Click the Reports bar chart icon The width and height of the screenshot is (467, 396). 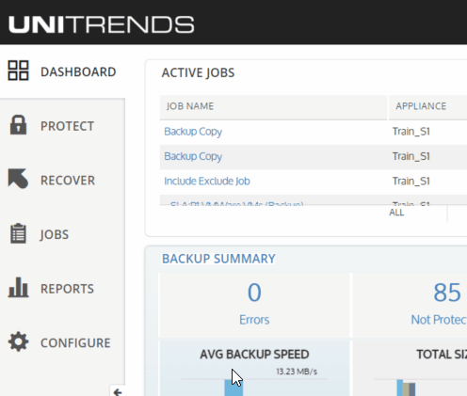[18, 287]
